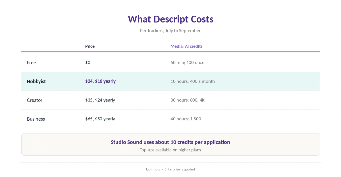Click the '$0' price cell
This screenshot has width=341, height=177.
tap(88, 62)
